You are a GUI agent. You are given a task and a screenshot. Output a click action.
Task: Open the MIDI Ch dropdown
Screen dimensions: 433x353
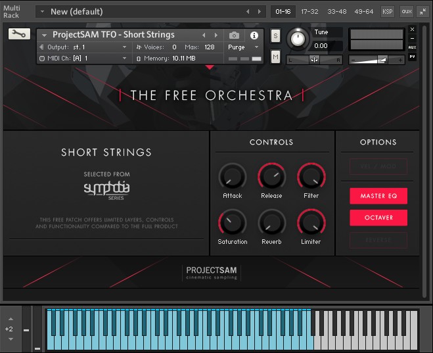click(125, 59)
